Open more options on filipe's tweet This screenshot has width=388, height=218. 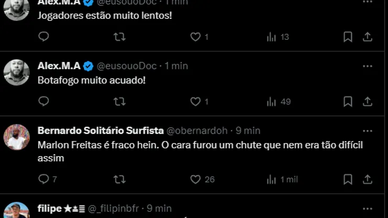pos(368,209)
